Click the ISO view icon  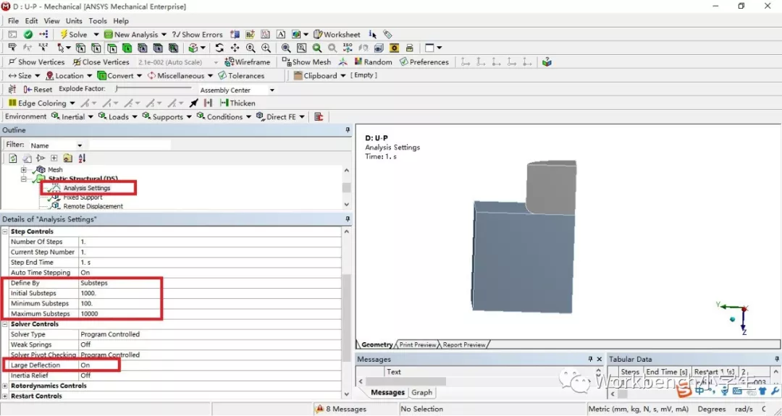coord(348,48)
